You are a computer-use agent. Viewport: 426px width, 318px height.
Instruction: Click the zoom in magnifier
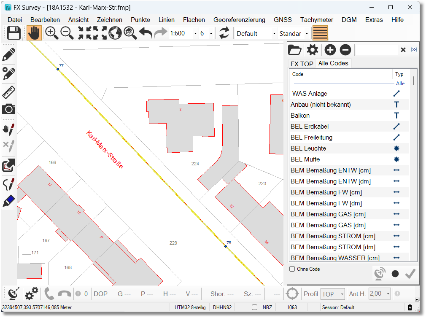tap(51, 33)
